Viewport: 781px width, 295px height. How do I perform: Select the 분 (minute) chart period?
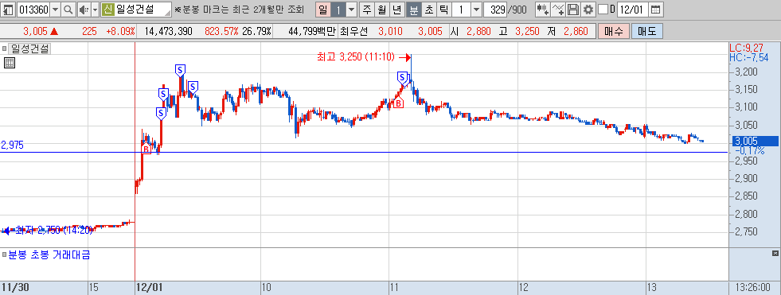(x=413, y=9)
